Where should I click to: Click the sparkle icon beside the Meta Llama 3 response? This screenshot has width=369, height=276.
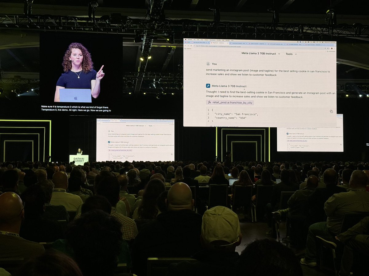208,86
